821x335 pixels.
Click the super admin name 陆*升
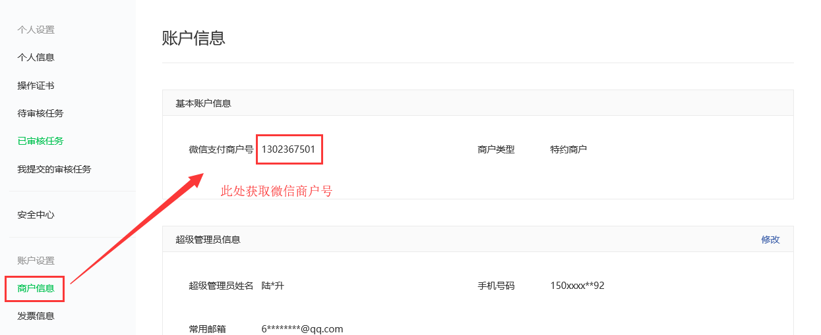point(272,286)
